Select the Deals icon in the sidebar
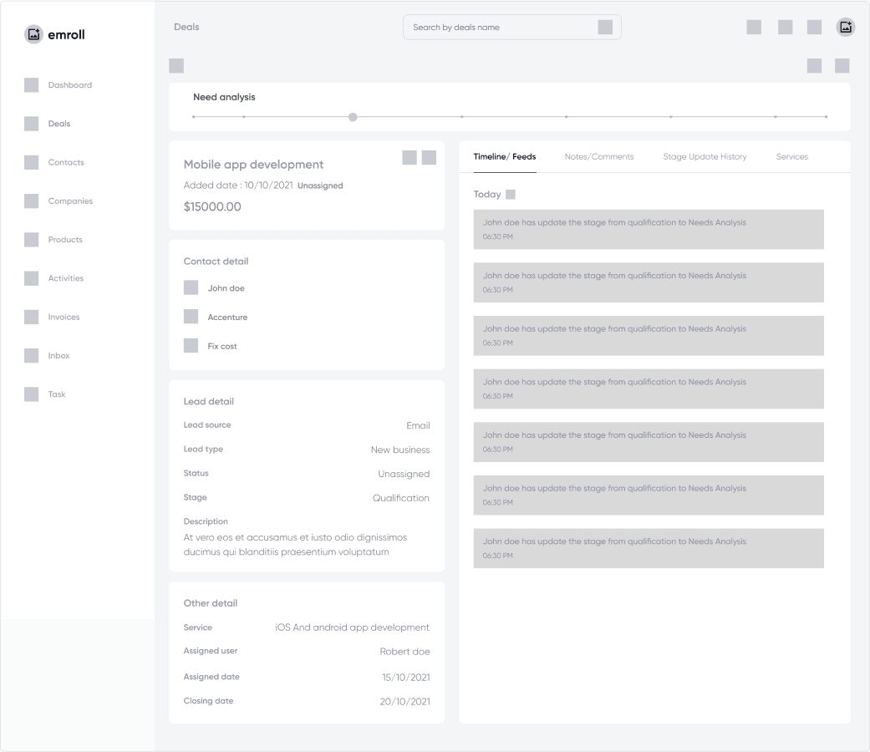The width and height of the screenshot is (870, 752). [x=31, y=123]
